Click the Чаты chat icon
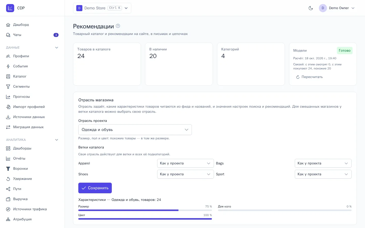This screenshot has height=228, width=365. tap(8, 35)
